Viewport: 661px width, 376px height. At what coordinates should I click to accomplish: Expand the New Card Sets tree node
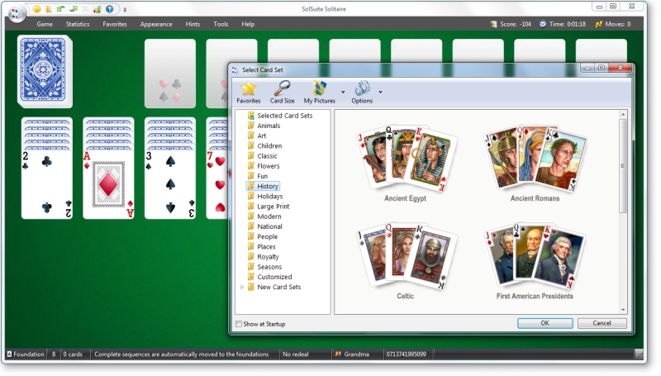coord(242,287)
